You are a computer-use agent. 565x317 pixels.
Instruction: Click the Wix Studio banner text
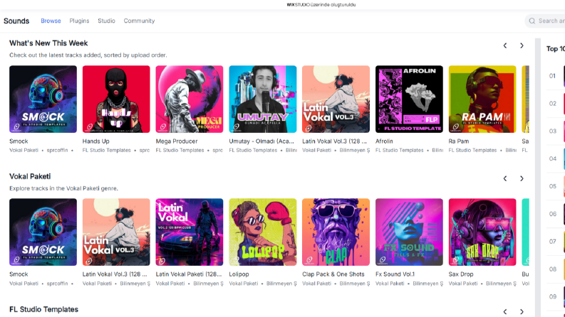pyautogui.click(x=321, y=5)
